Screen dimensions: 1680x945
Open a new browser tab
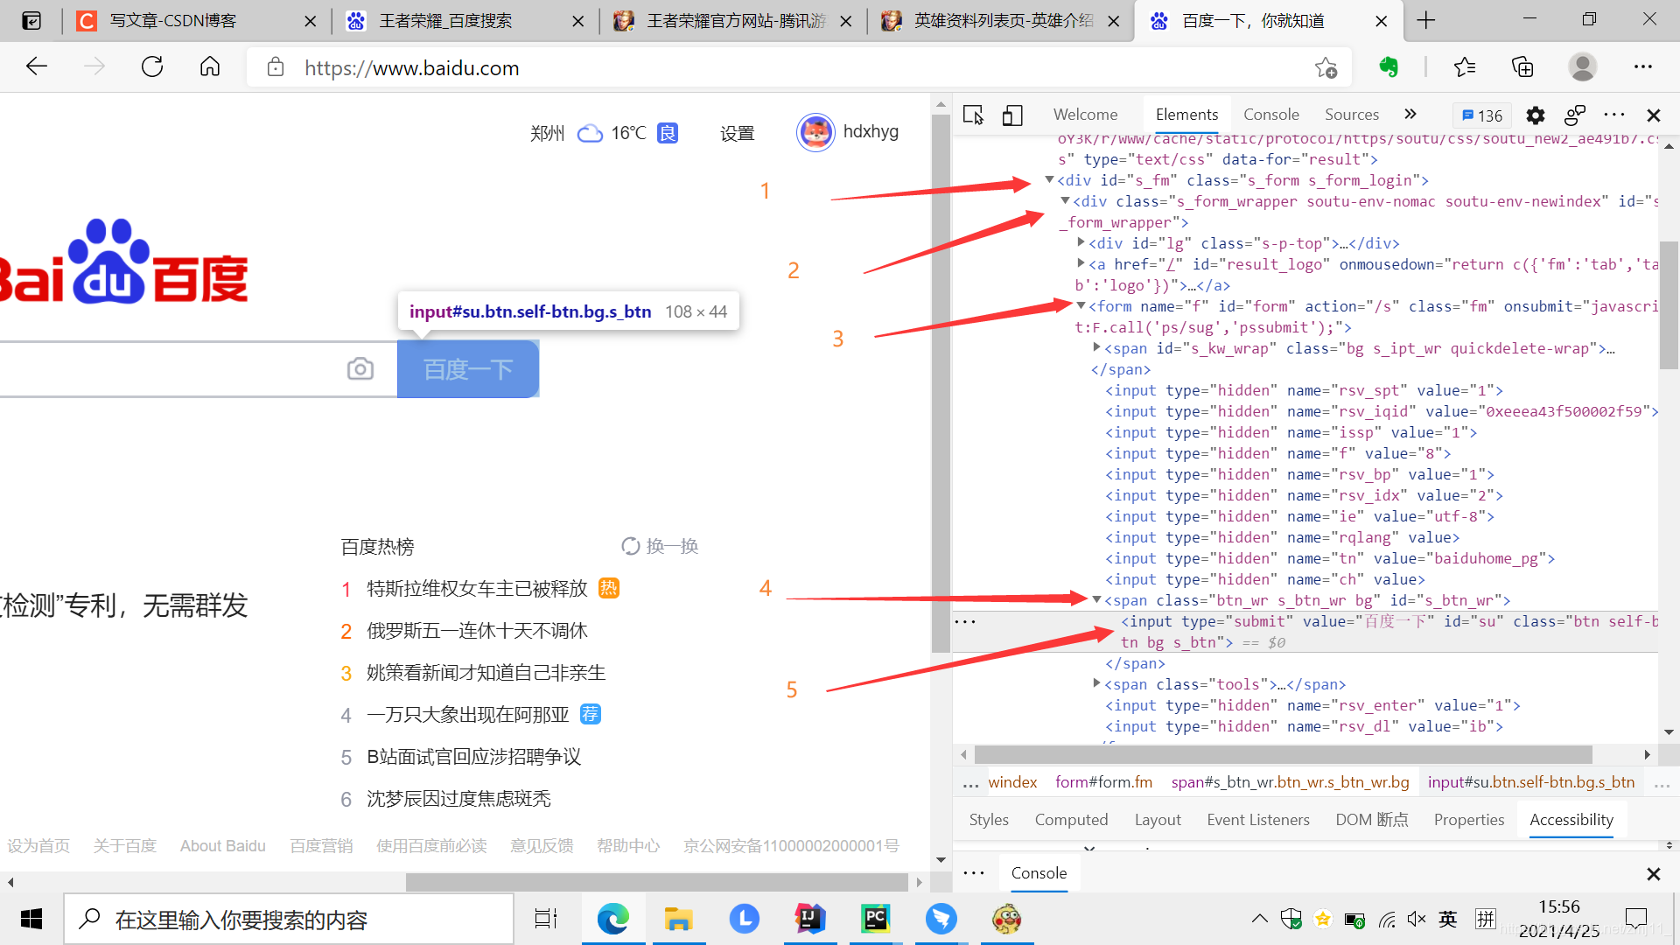[x=1426, y=20]
